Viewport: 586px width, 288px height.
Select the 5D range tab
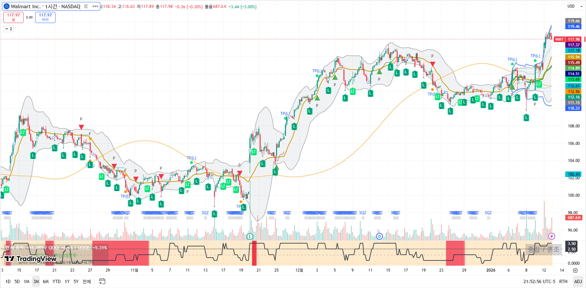coord(17,281)
